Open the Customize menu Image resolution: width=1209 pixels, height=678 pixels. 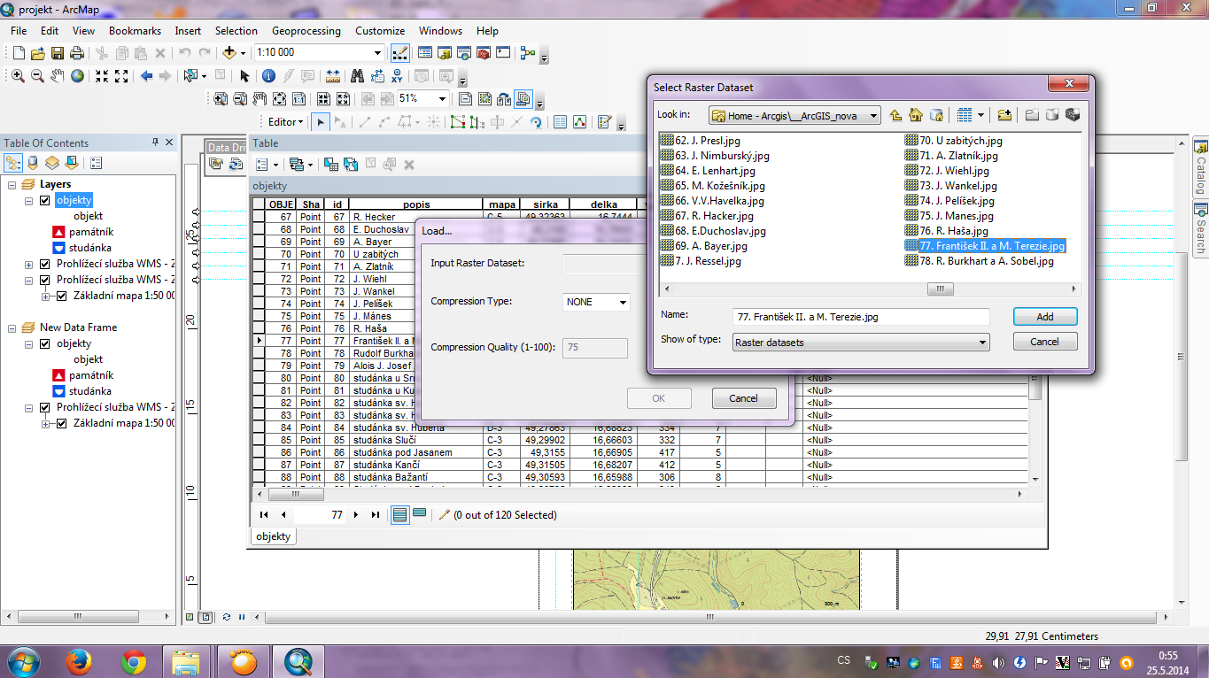(380, 30)
